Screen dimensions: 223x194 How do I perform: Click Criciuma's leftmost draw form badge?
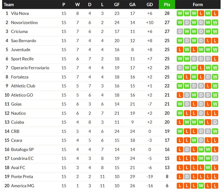click(x=180, y=31)
